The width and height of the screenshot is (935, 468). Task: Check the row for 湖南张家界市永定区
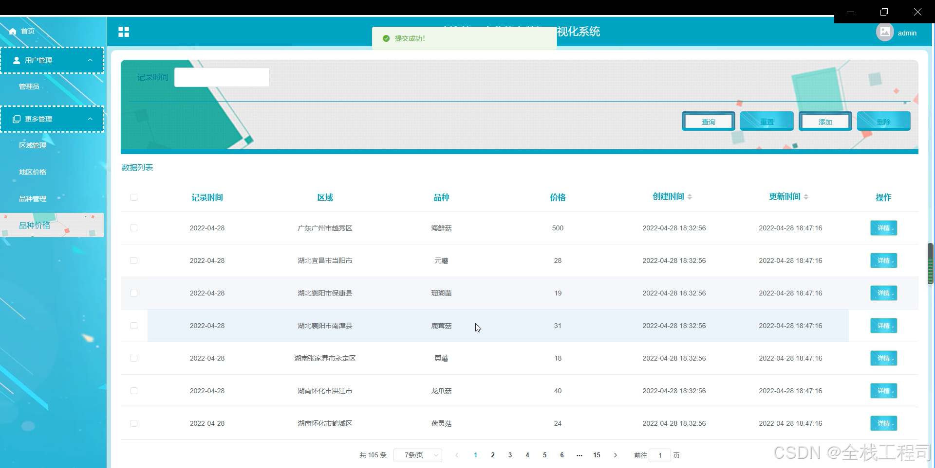pos(134,358)
